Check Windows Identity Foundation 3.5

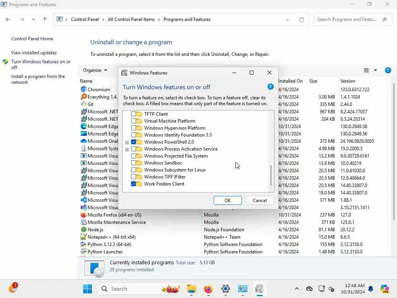coord(133,135)
